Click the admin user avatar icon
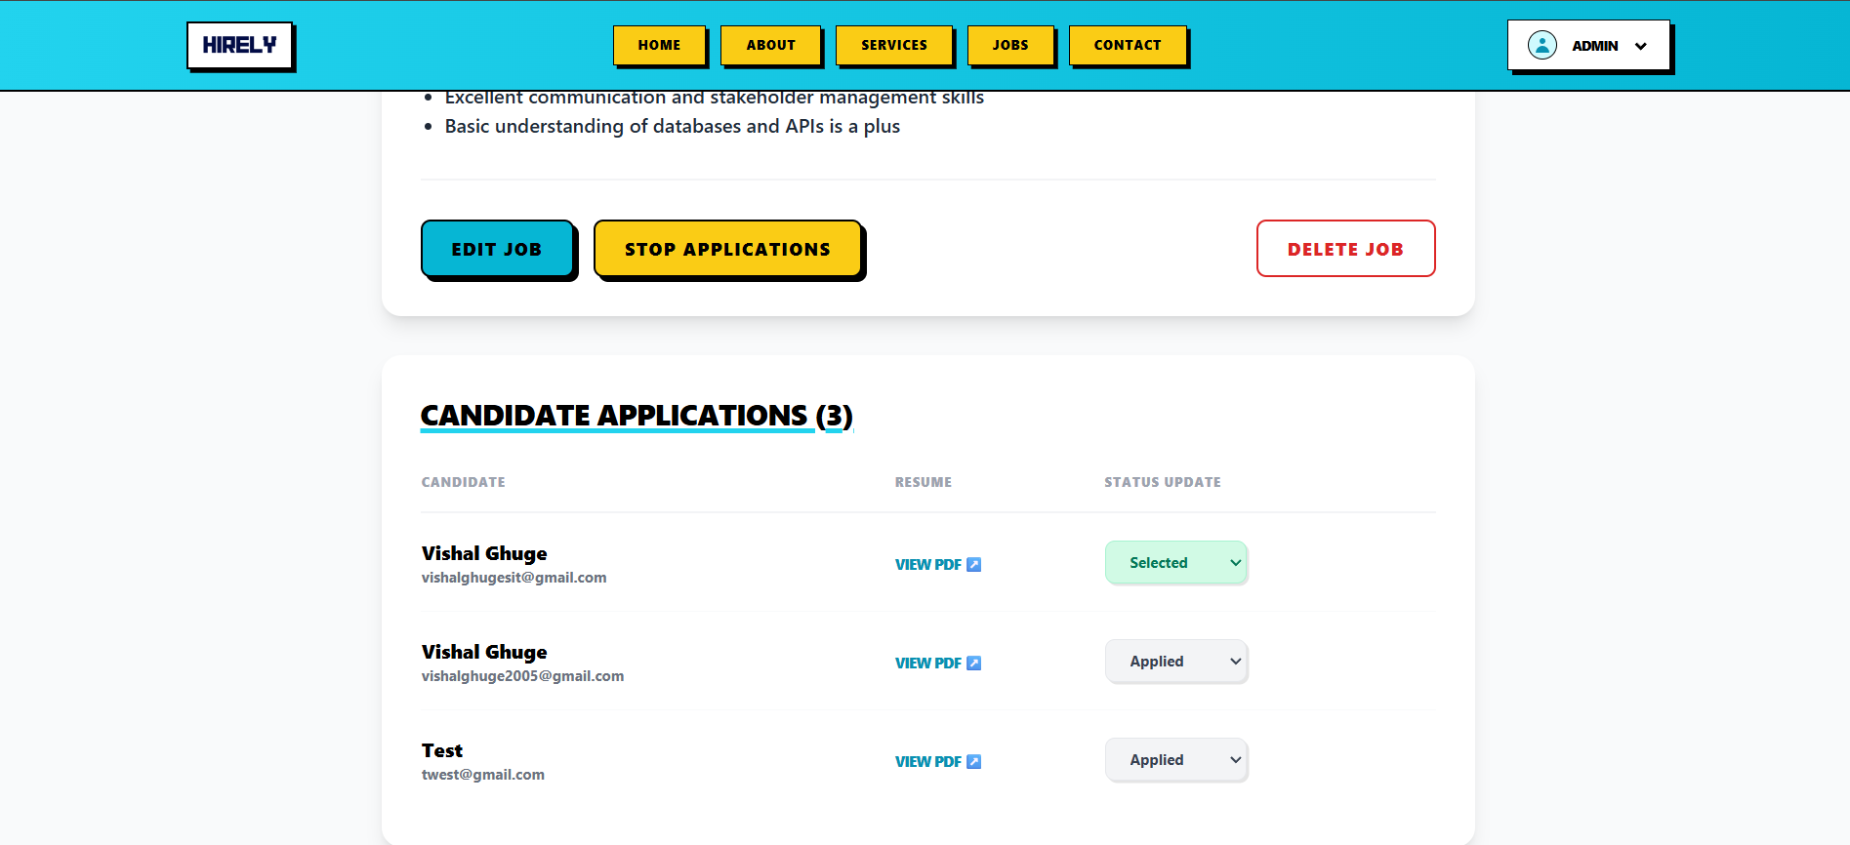This screenshot has width=1850, height=845. click(x=1542, y=45)
